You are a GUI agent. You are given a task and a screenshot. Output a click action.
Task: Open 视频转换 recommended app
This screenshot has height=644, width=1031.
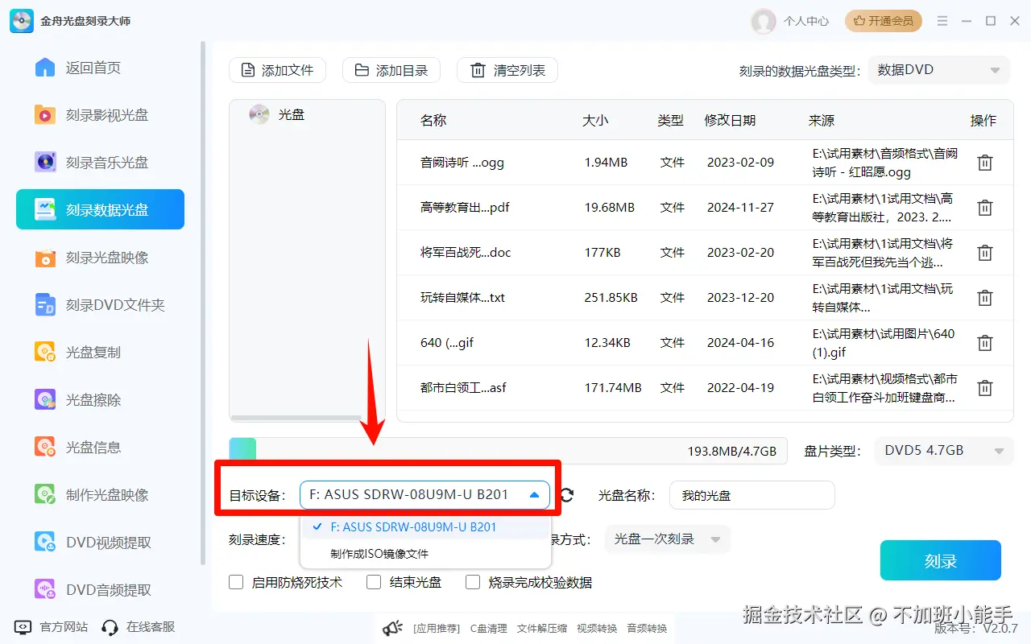point(597,628)
